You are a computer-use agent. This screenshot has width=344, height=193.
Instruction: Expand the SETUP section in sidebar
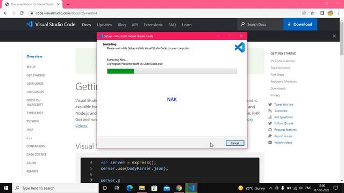(31, 67)
